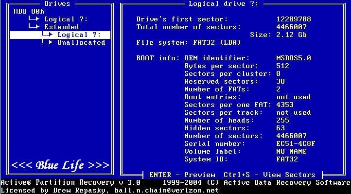
Task: Click the Size: 2.12 Gb text
Action: [278, 35]
